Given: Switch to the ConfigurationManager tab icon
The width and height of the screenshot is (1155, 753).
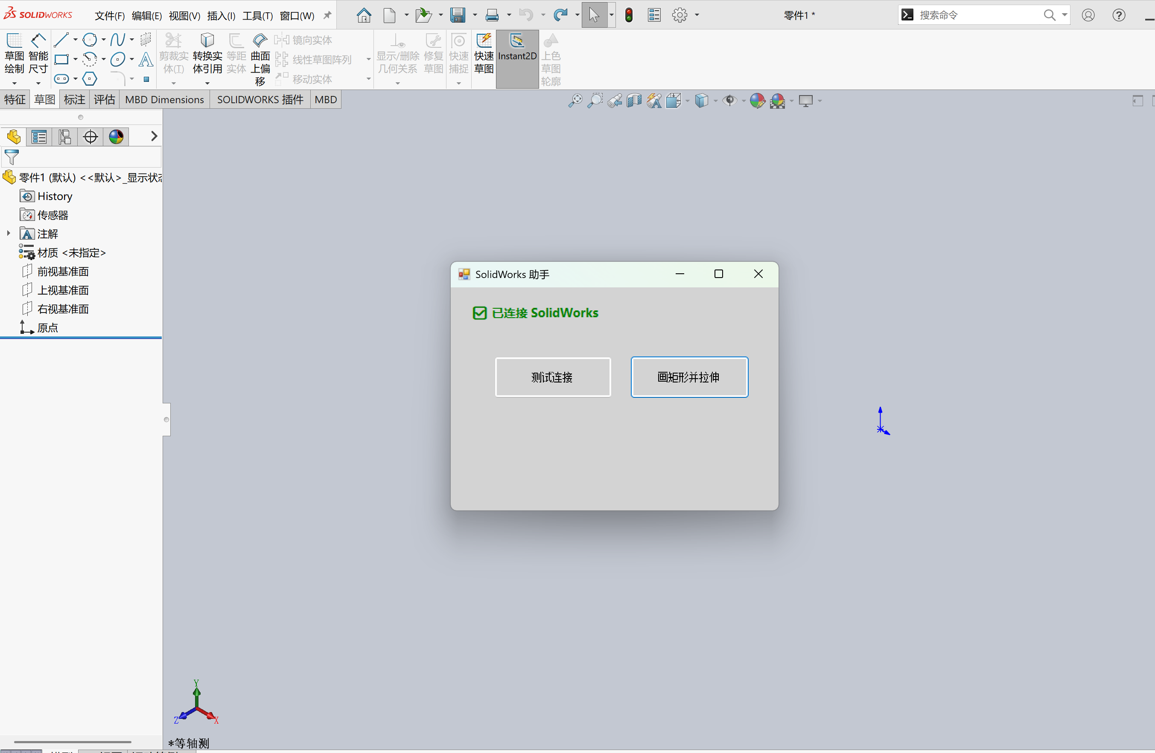Looking at the screenshot, I should [x=64, y=137].
